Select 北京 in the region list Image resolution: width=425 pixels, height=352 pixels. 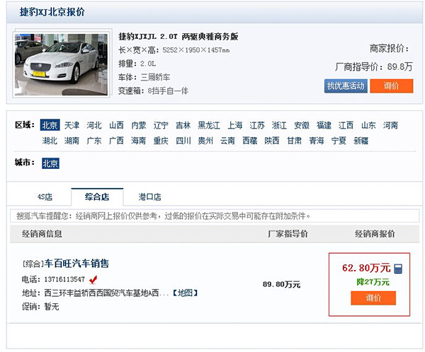50,125
